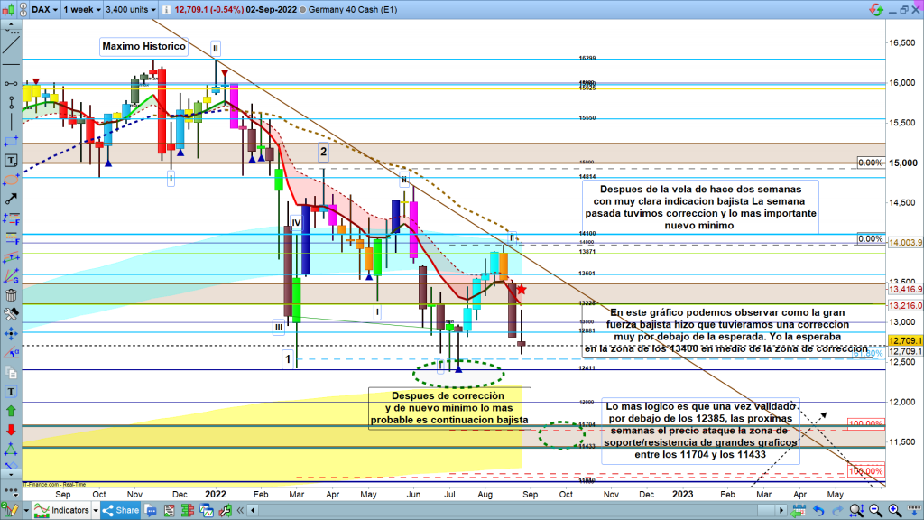
Task: Click the yellow support zone rectangle
Action: tap(271, 433)
